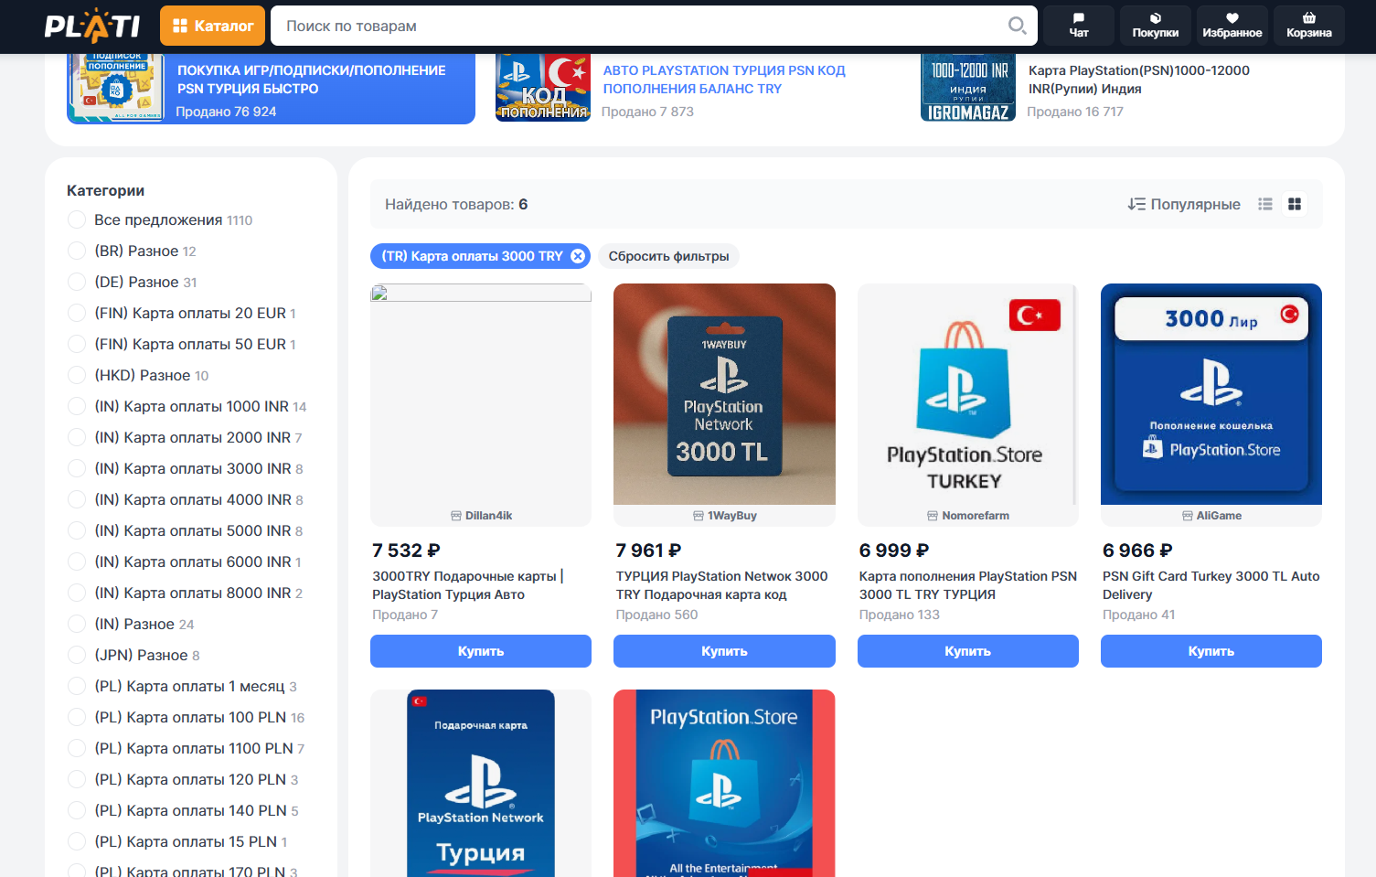Open the Корзина cart
Viewport: 1376px width, 877px height.
[1309, 26]
